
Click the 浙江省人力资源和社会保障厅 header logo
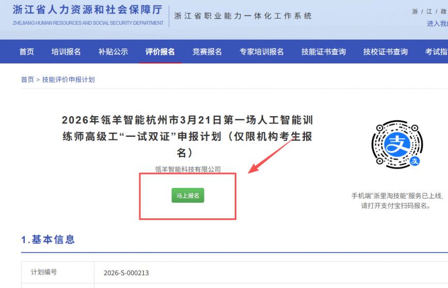(88, 14)
